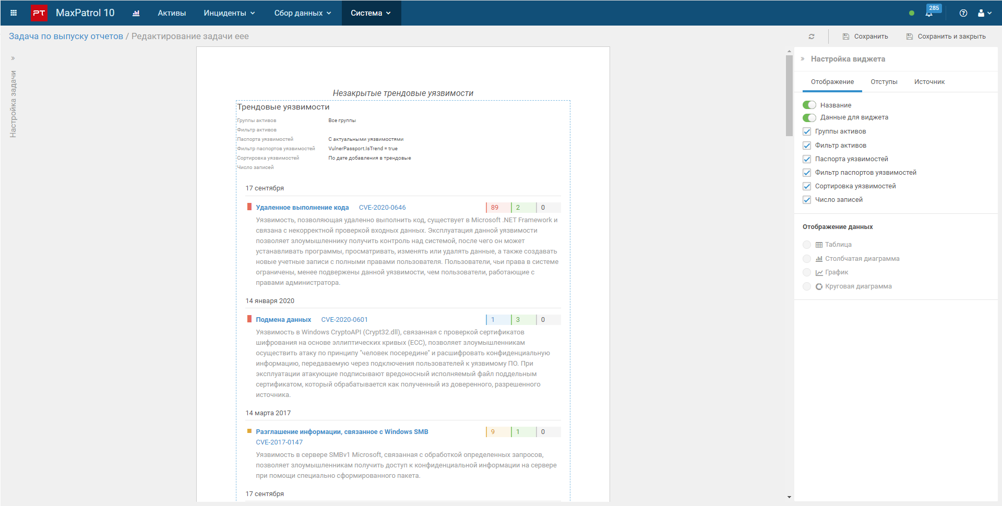
Task: Open the apps grid menu icon
Action: click(x=14, y=13)
